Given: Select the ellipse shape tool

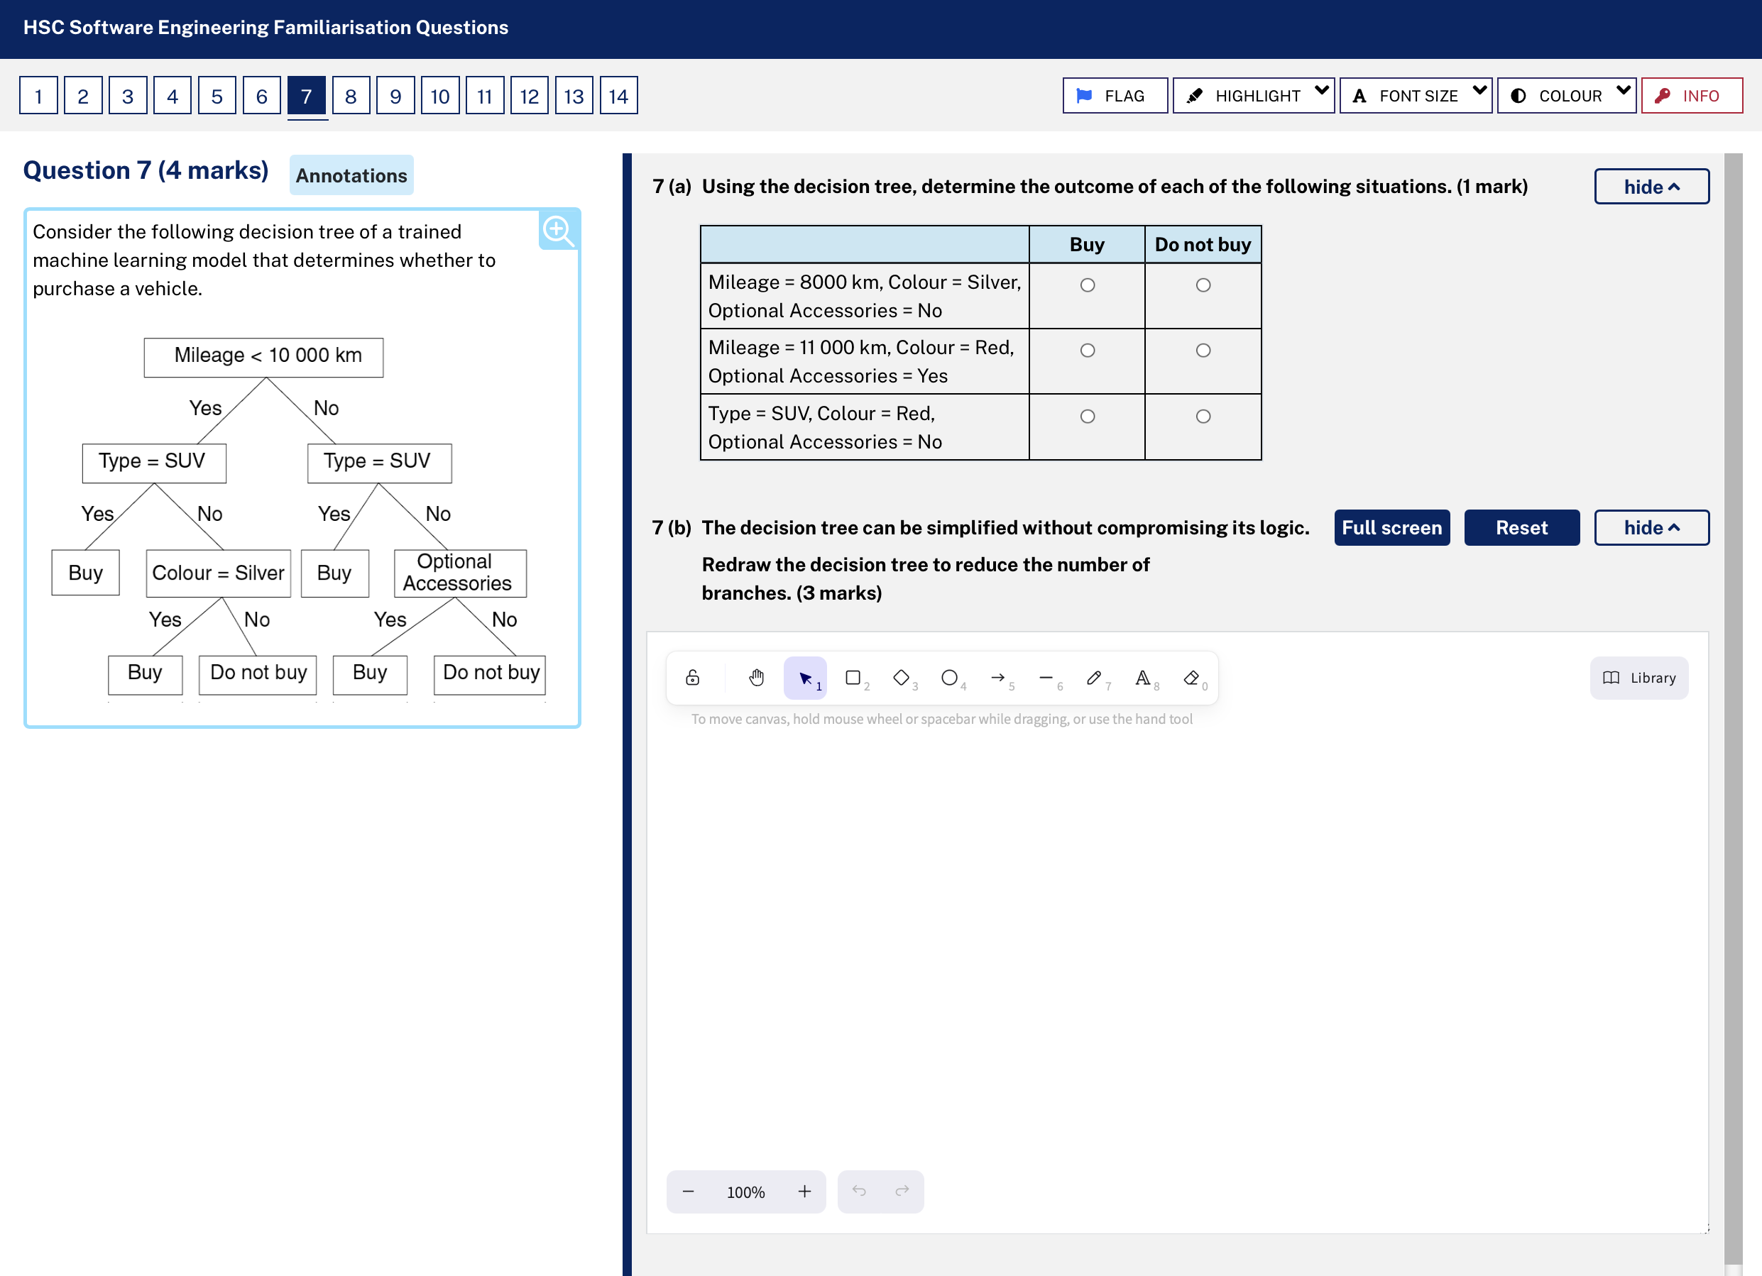Looking at the screenshot, I should (x=950, y=678).
